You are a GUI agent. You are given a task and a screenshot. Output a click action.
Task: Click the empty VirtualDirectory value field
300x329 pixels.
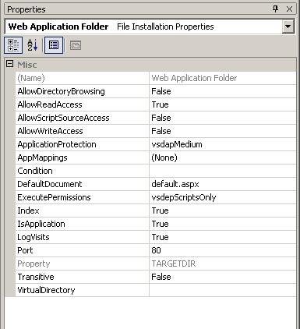(x=223, y=290)
